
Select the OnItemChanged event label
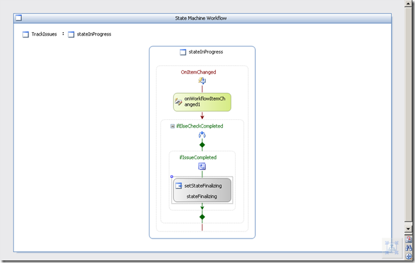pos(198,72)
